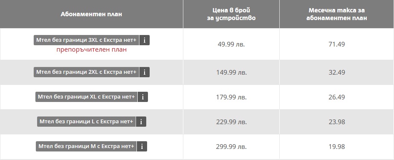Click the препоръчителен план label
The width and height of the screenshot is (394, 160).
pyautogui.click(x=91, y=50)
